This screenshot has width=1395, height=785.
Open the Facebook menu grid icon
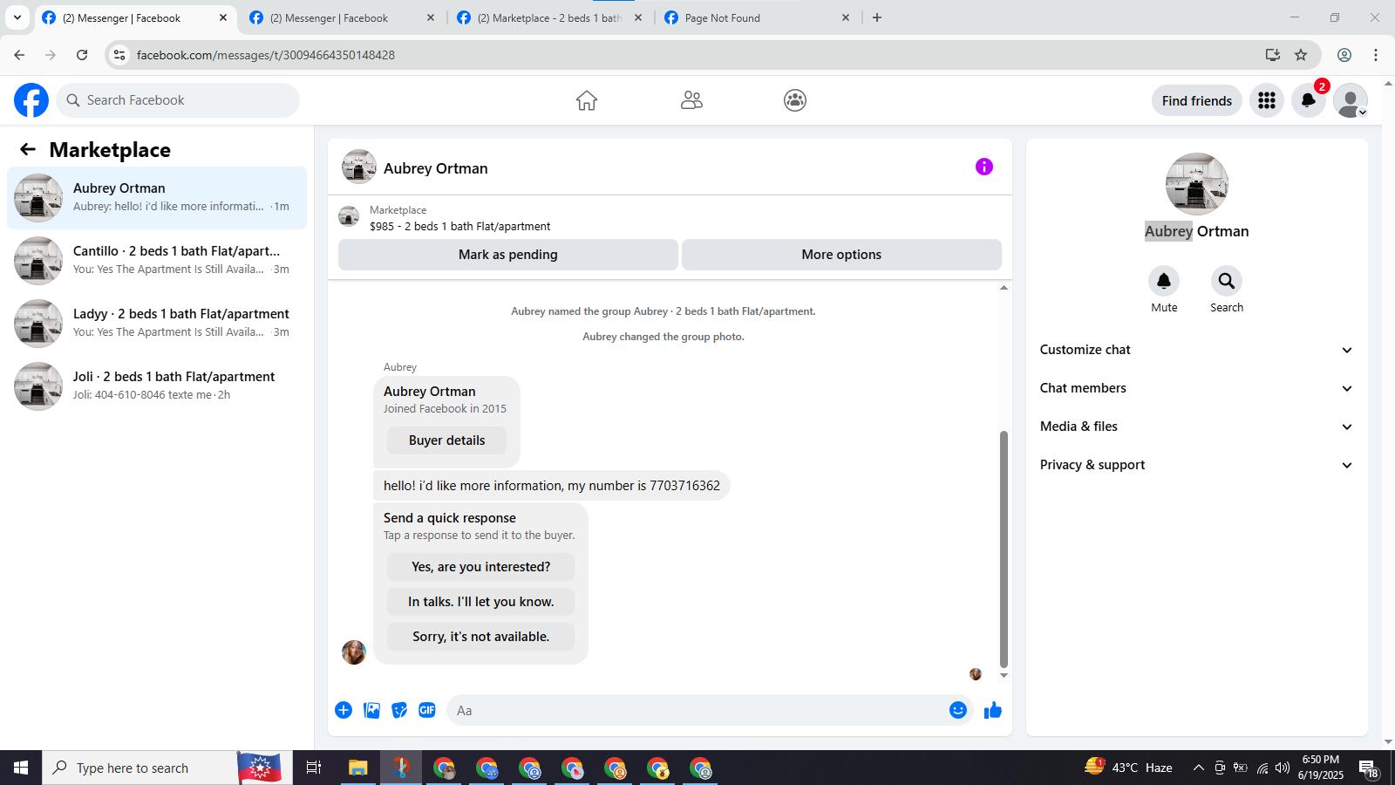(x=1267, y=100)
